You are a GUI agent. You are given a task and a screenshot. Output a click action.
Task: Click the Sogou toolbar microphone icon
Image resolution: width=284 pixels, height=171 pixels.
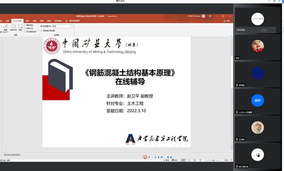coord(159,157)
